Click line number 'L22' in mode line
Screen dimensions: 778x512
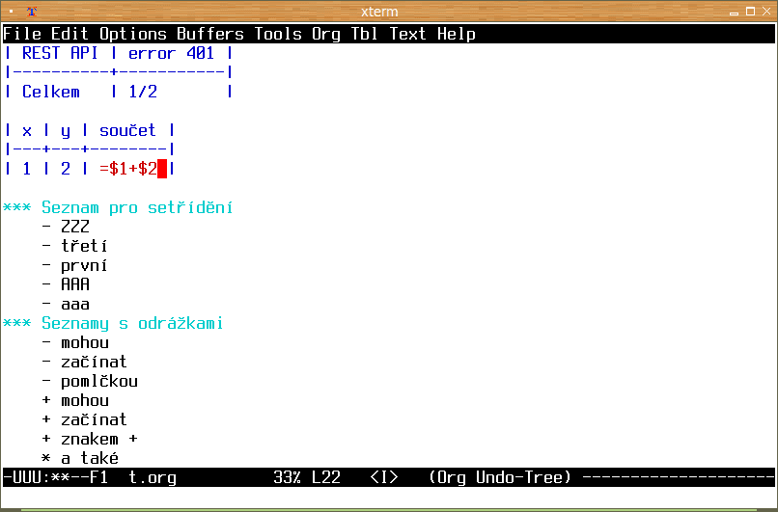326,478
